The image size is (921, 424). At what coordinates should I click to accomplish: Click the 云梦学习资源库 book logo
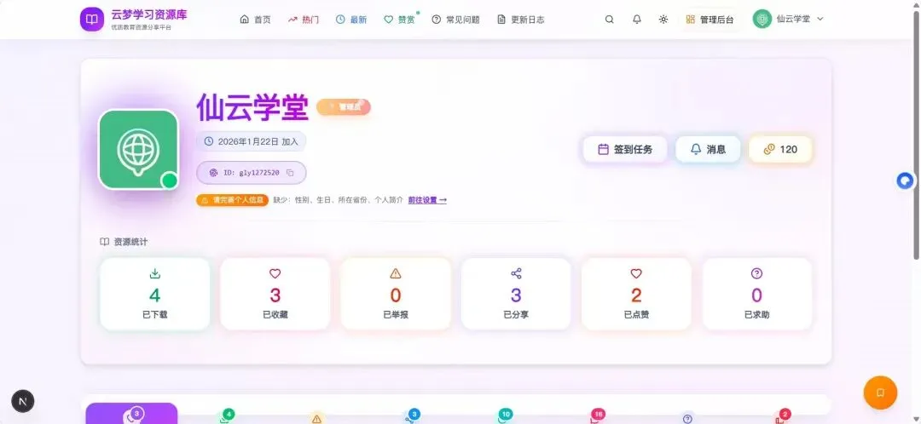tap(91, 20)
